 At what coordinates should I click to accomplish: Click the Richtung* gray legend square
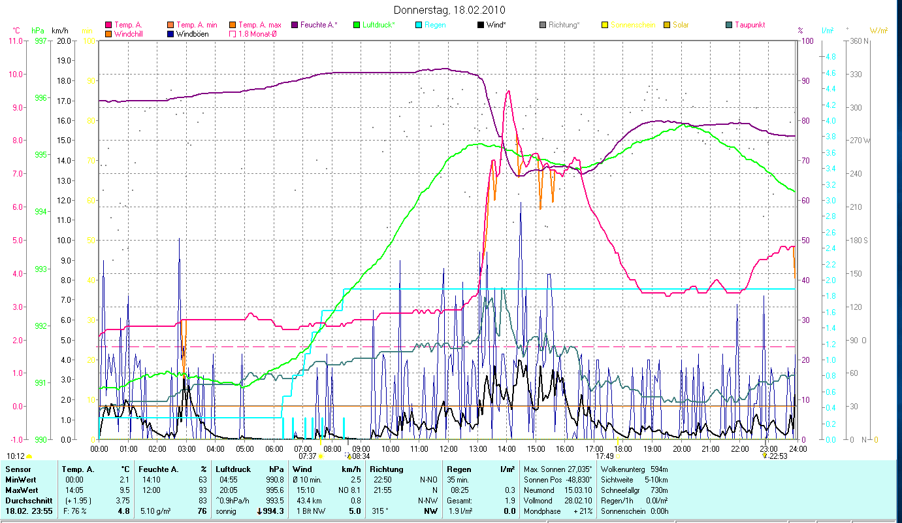(543, 25)
